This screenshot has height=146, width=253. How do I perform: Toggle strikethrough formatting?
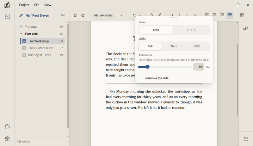[194, 15]
